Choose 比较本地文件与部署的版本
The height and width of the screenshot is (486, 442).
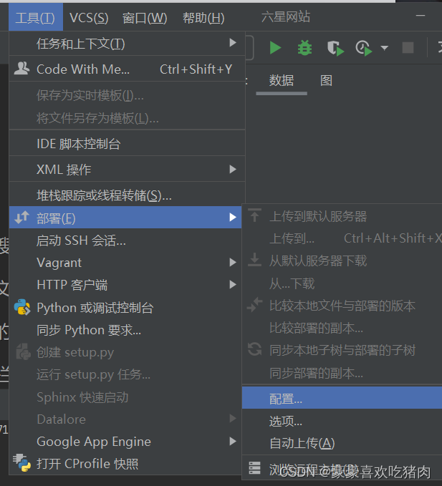point(342,306)
